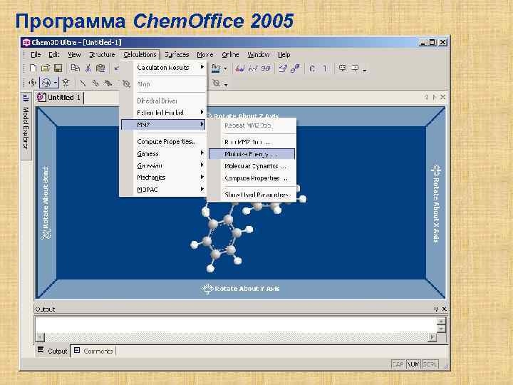Screen dimensions: 513x385
Task: Open the Edit menu
Action: tap(54, 55)
